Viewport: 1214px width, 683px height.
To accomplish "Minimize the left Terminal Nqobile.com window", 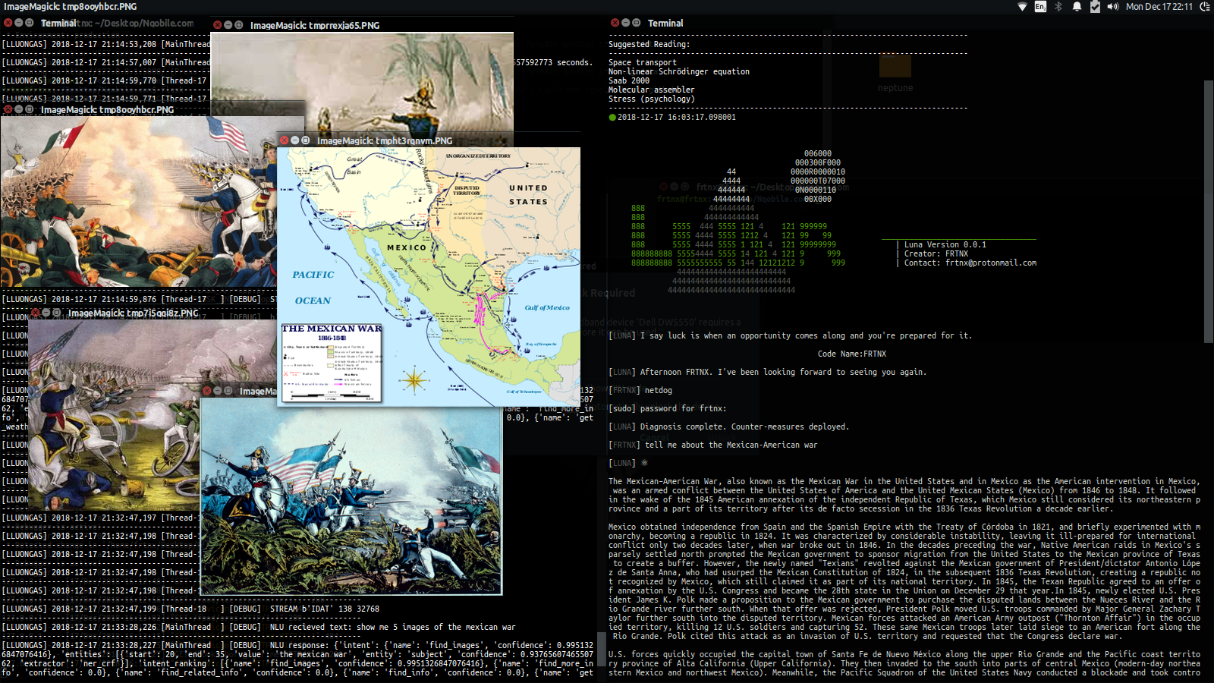I will click(x=19, y=23).
